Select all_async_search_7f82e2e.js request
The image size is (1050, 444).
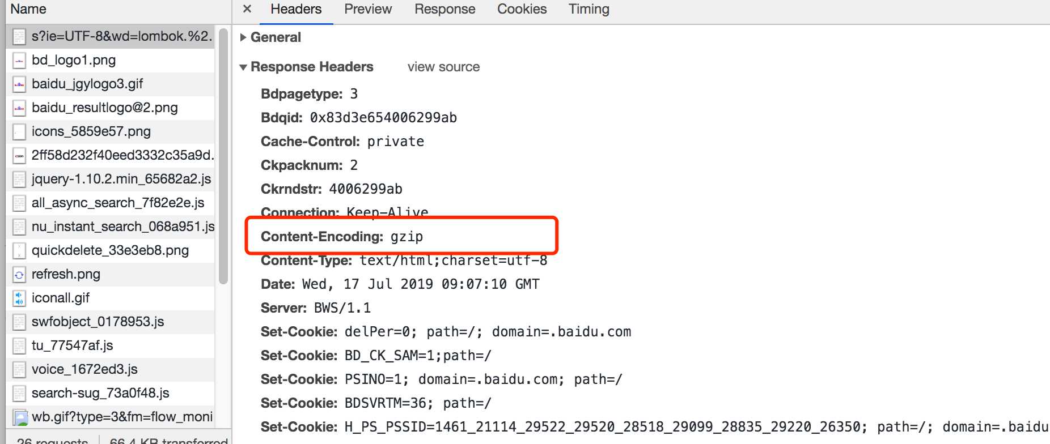(110, 203)
